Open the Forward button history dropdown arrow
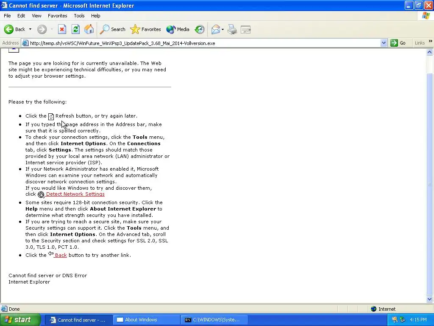Screen dimensions: 434x326 coord(52,29)
